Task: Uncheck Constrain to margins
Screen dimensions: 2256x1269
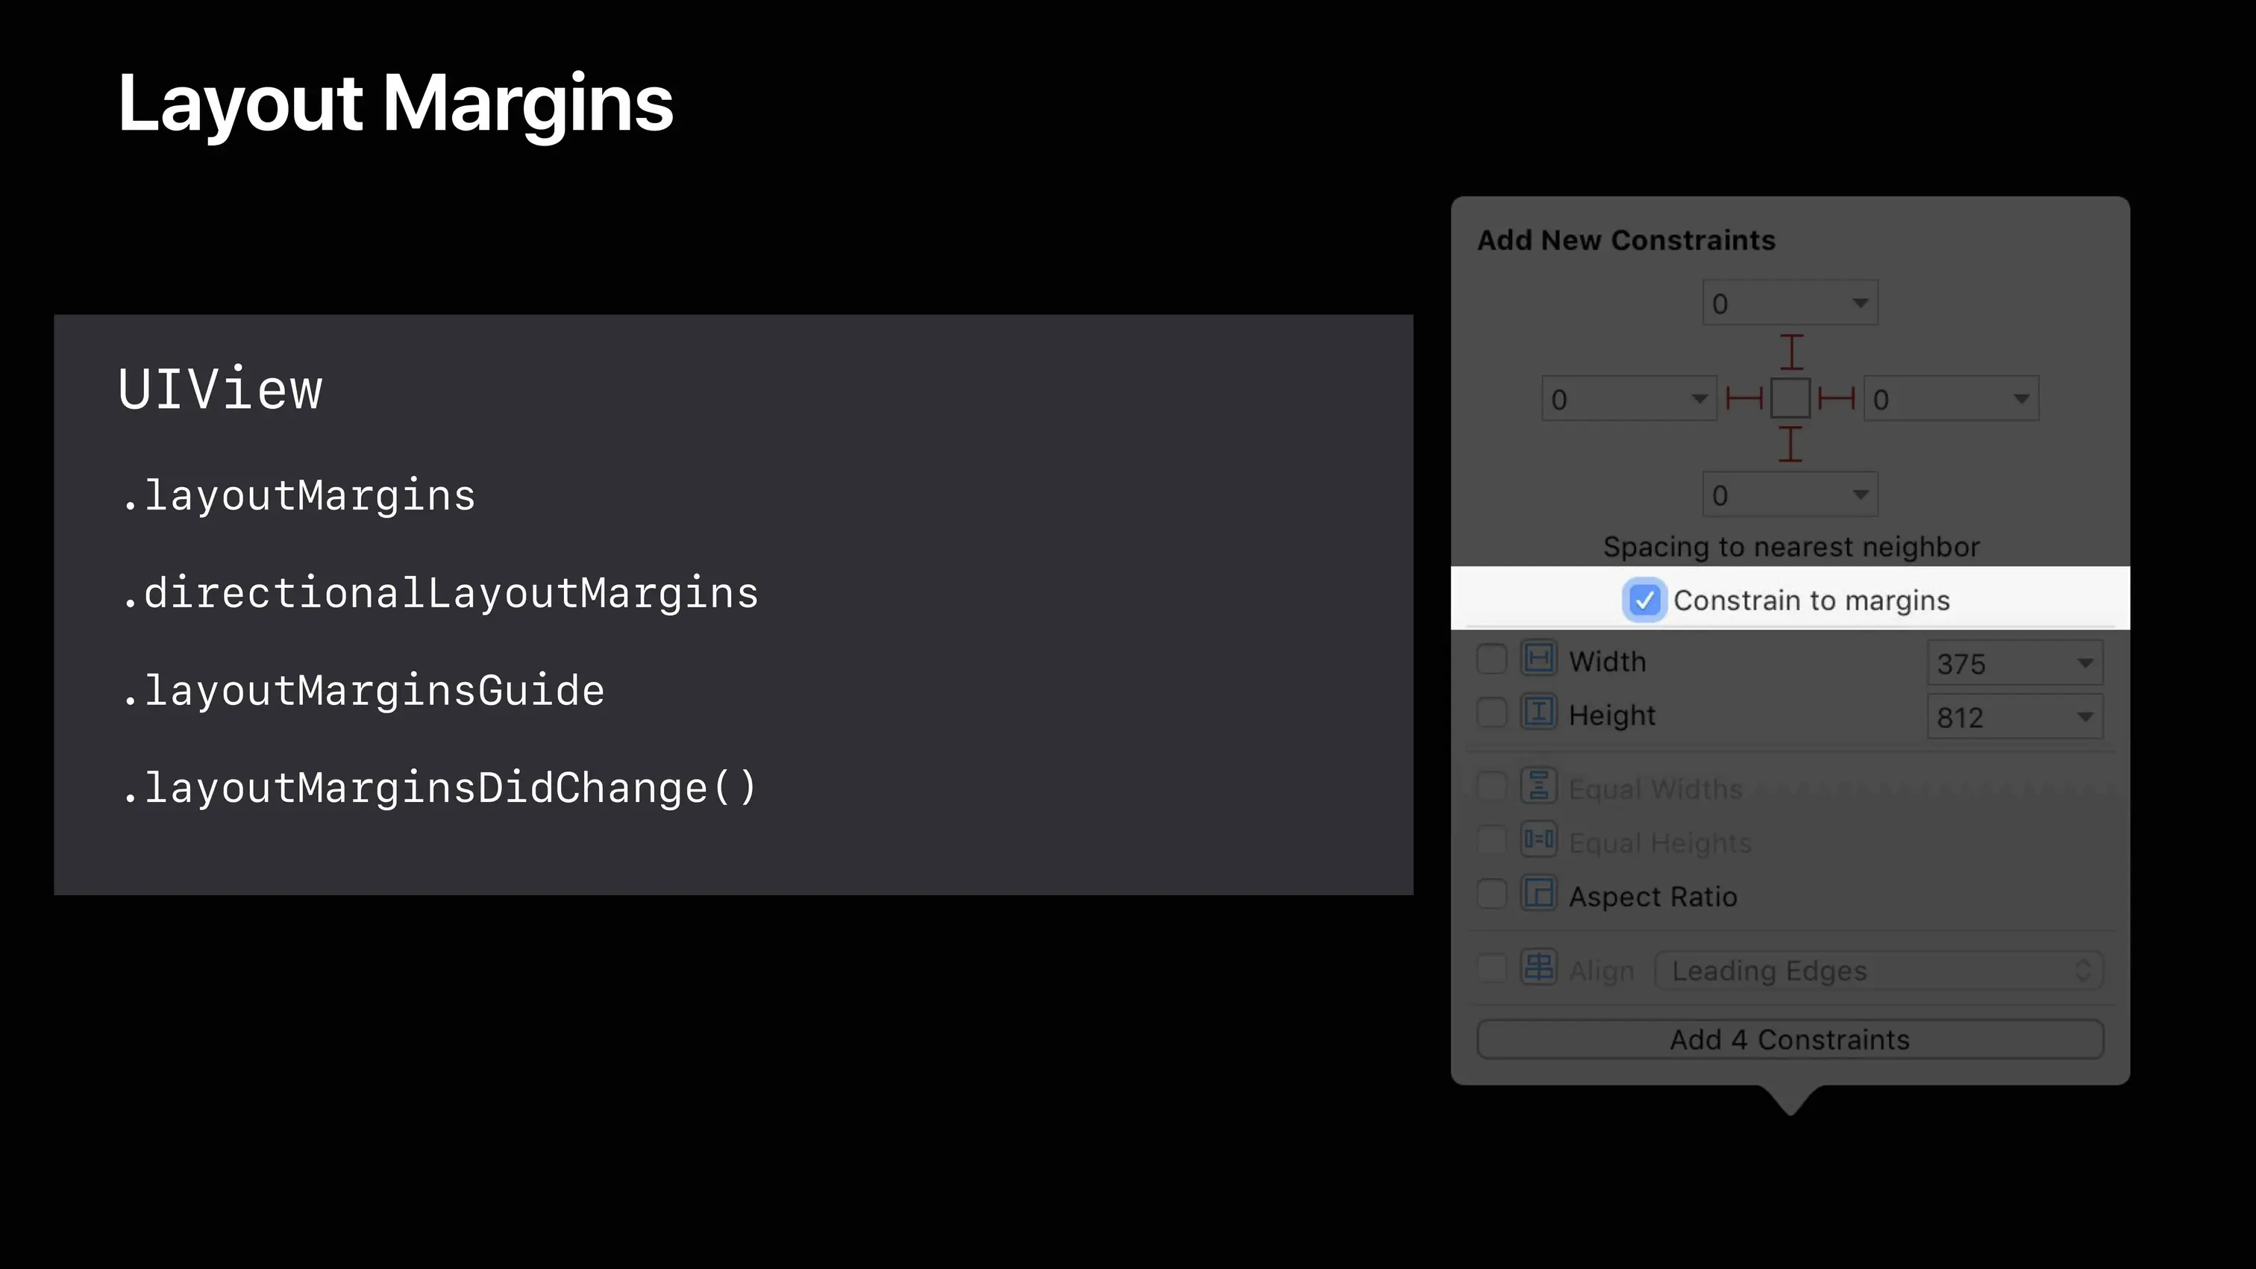Action: (1644, 601)
